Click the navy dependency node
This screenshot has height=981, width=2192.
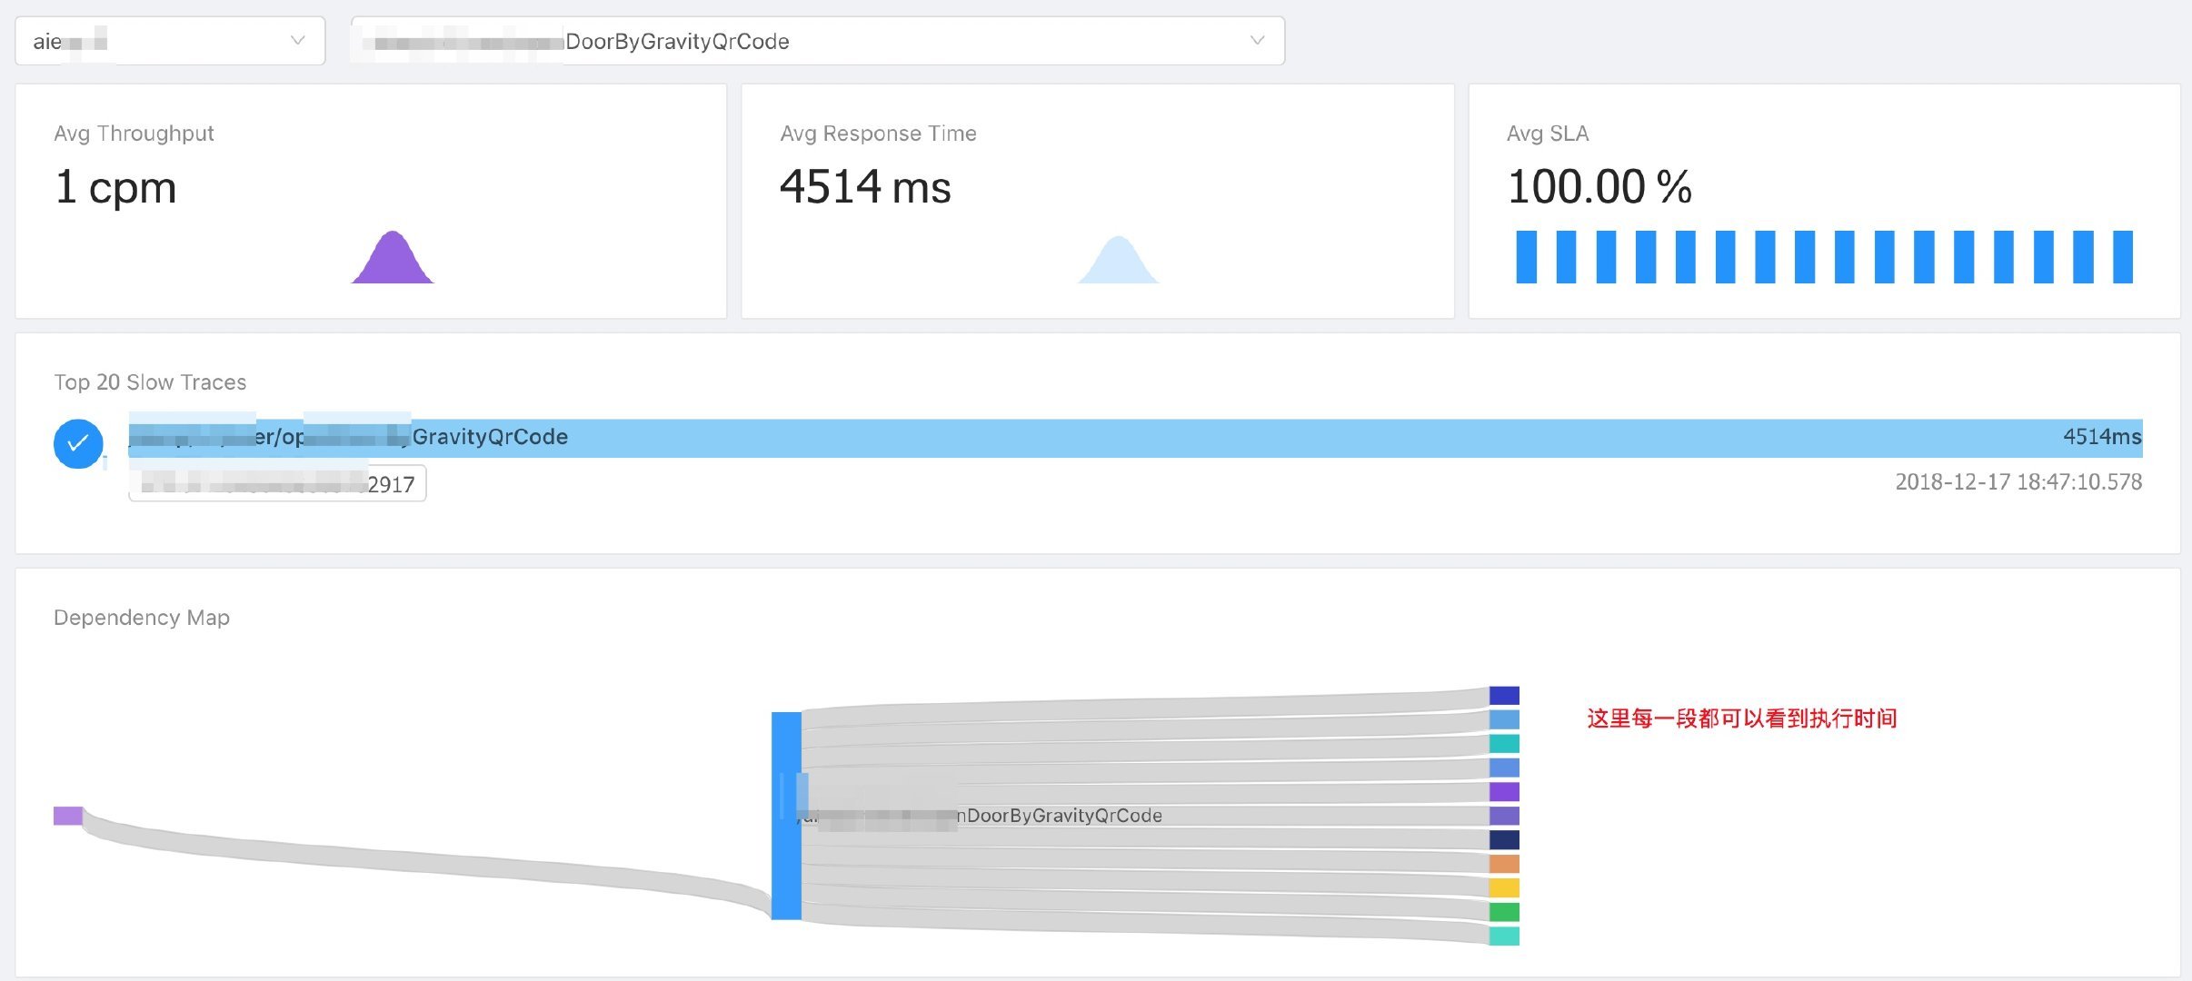pyautogui.click(x=1504, y=840)
